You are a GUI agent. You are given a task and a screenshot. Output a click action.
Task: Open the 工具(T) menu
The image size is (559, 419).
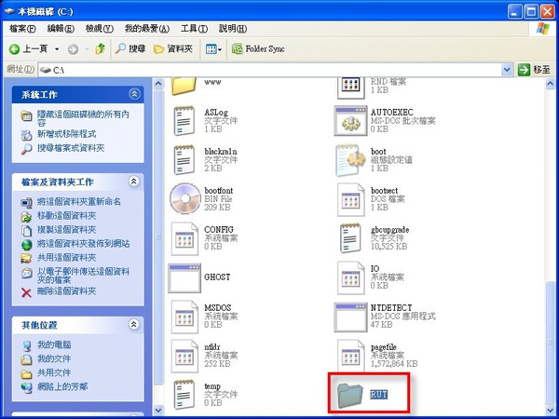coord(194,29)
